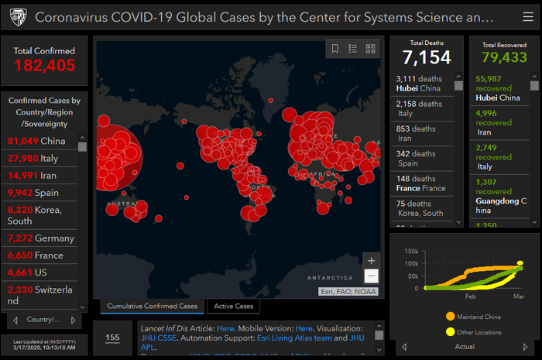Click the Johns Hopkins shield logo
Image resolution: width=542 pixels, height=360 pixels.
click(x=18, y=16)
